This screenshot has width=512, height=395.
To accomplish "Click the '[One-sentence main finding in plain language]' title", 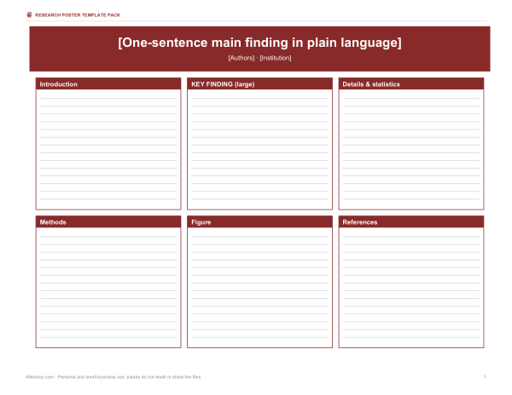I will [259, 43].
